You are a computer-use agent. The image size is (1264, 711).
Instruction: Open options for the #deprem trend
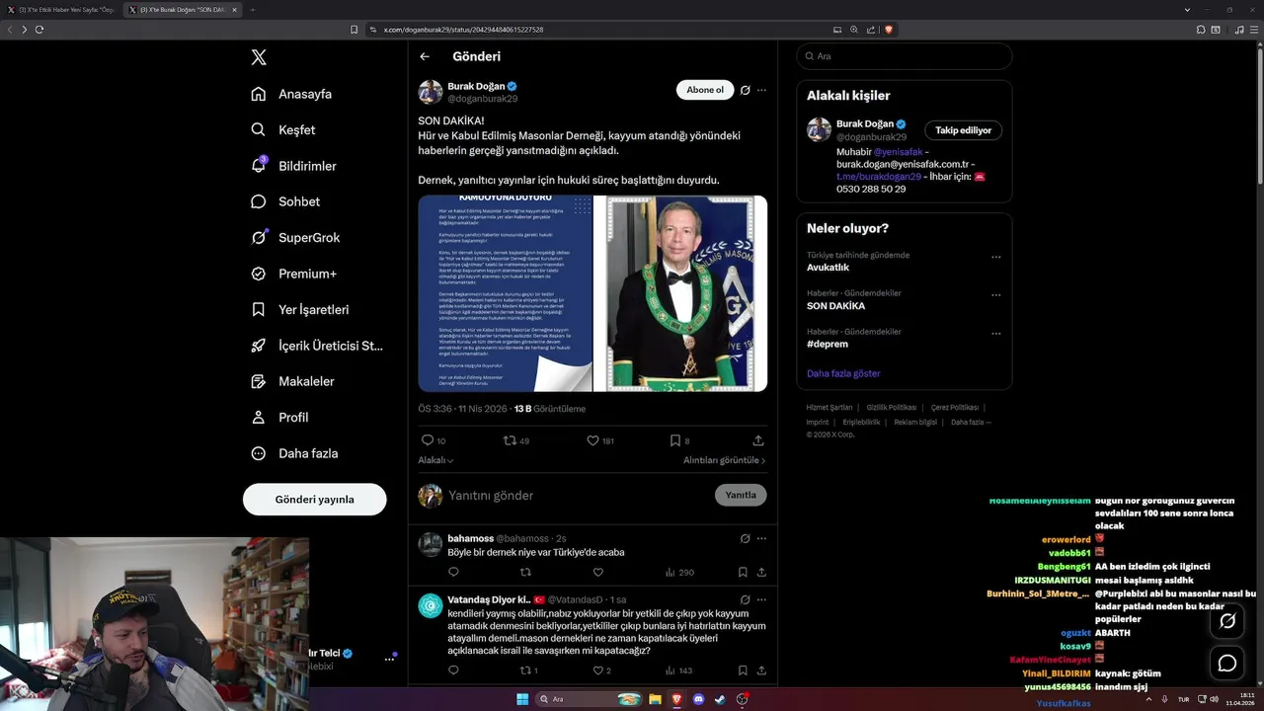[x=995, y=333]
